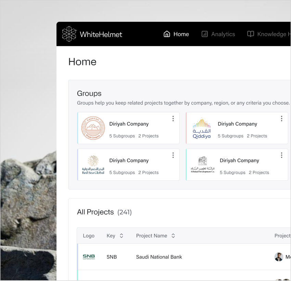Open options menu on Red Sea Global card
The image size is (291, 281).
point(173,155)
